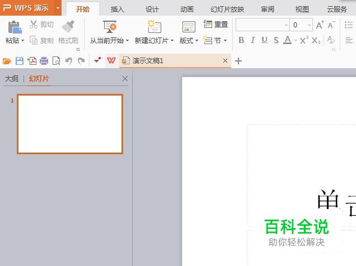This screenshot has height=266, width=356.
Task: Open the font color dropdown arrow
Action: coord(296,41)
